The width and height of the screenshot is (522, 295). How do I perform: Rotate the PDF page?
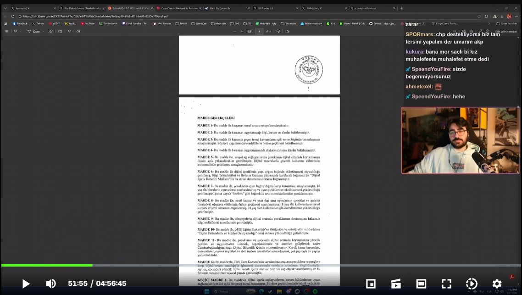coord(278,31)
